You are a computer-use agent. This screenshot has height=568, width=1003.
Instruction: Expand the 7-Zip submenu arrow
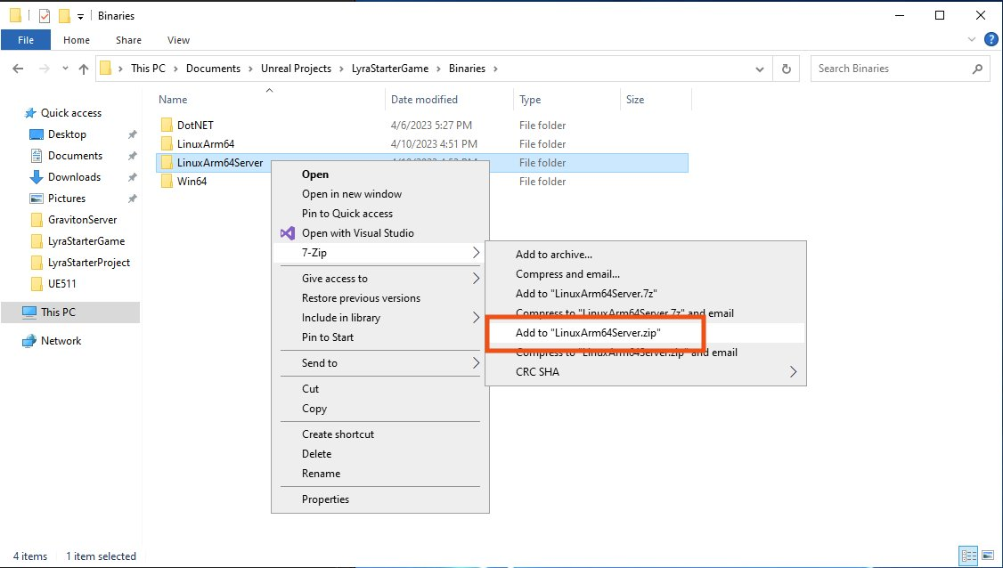[x=476, y=253]
